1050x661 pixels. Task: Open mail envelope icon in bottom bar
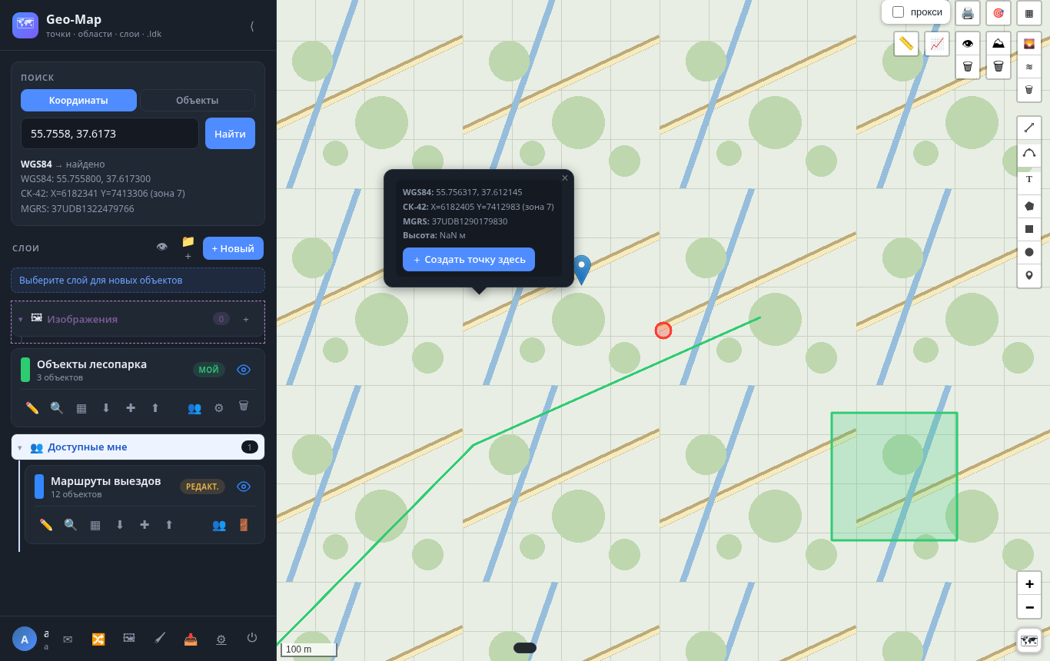pyautogui.click(x=68, y=639)
